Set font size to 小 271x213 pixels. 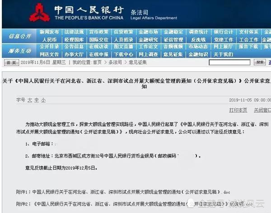tap(43, 100)
